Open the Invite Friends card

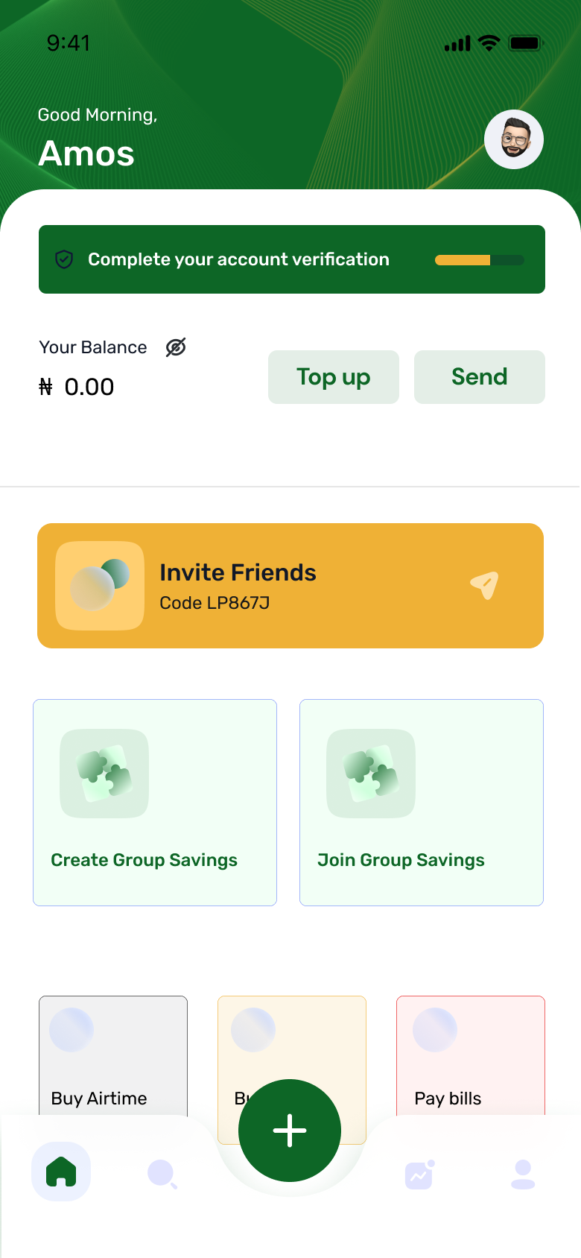290,586
